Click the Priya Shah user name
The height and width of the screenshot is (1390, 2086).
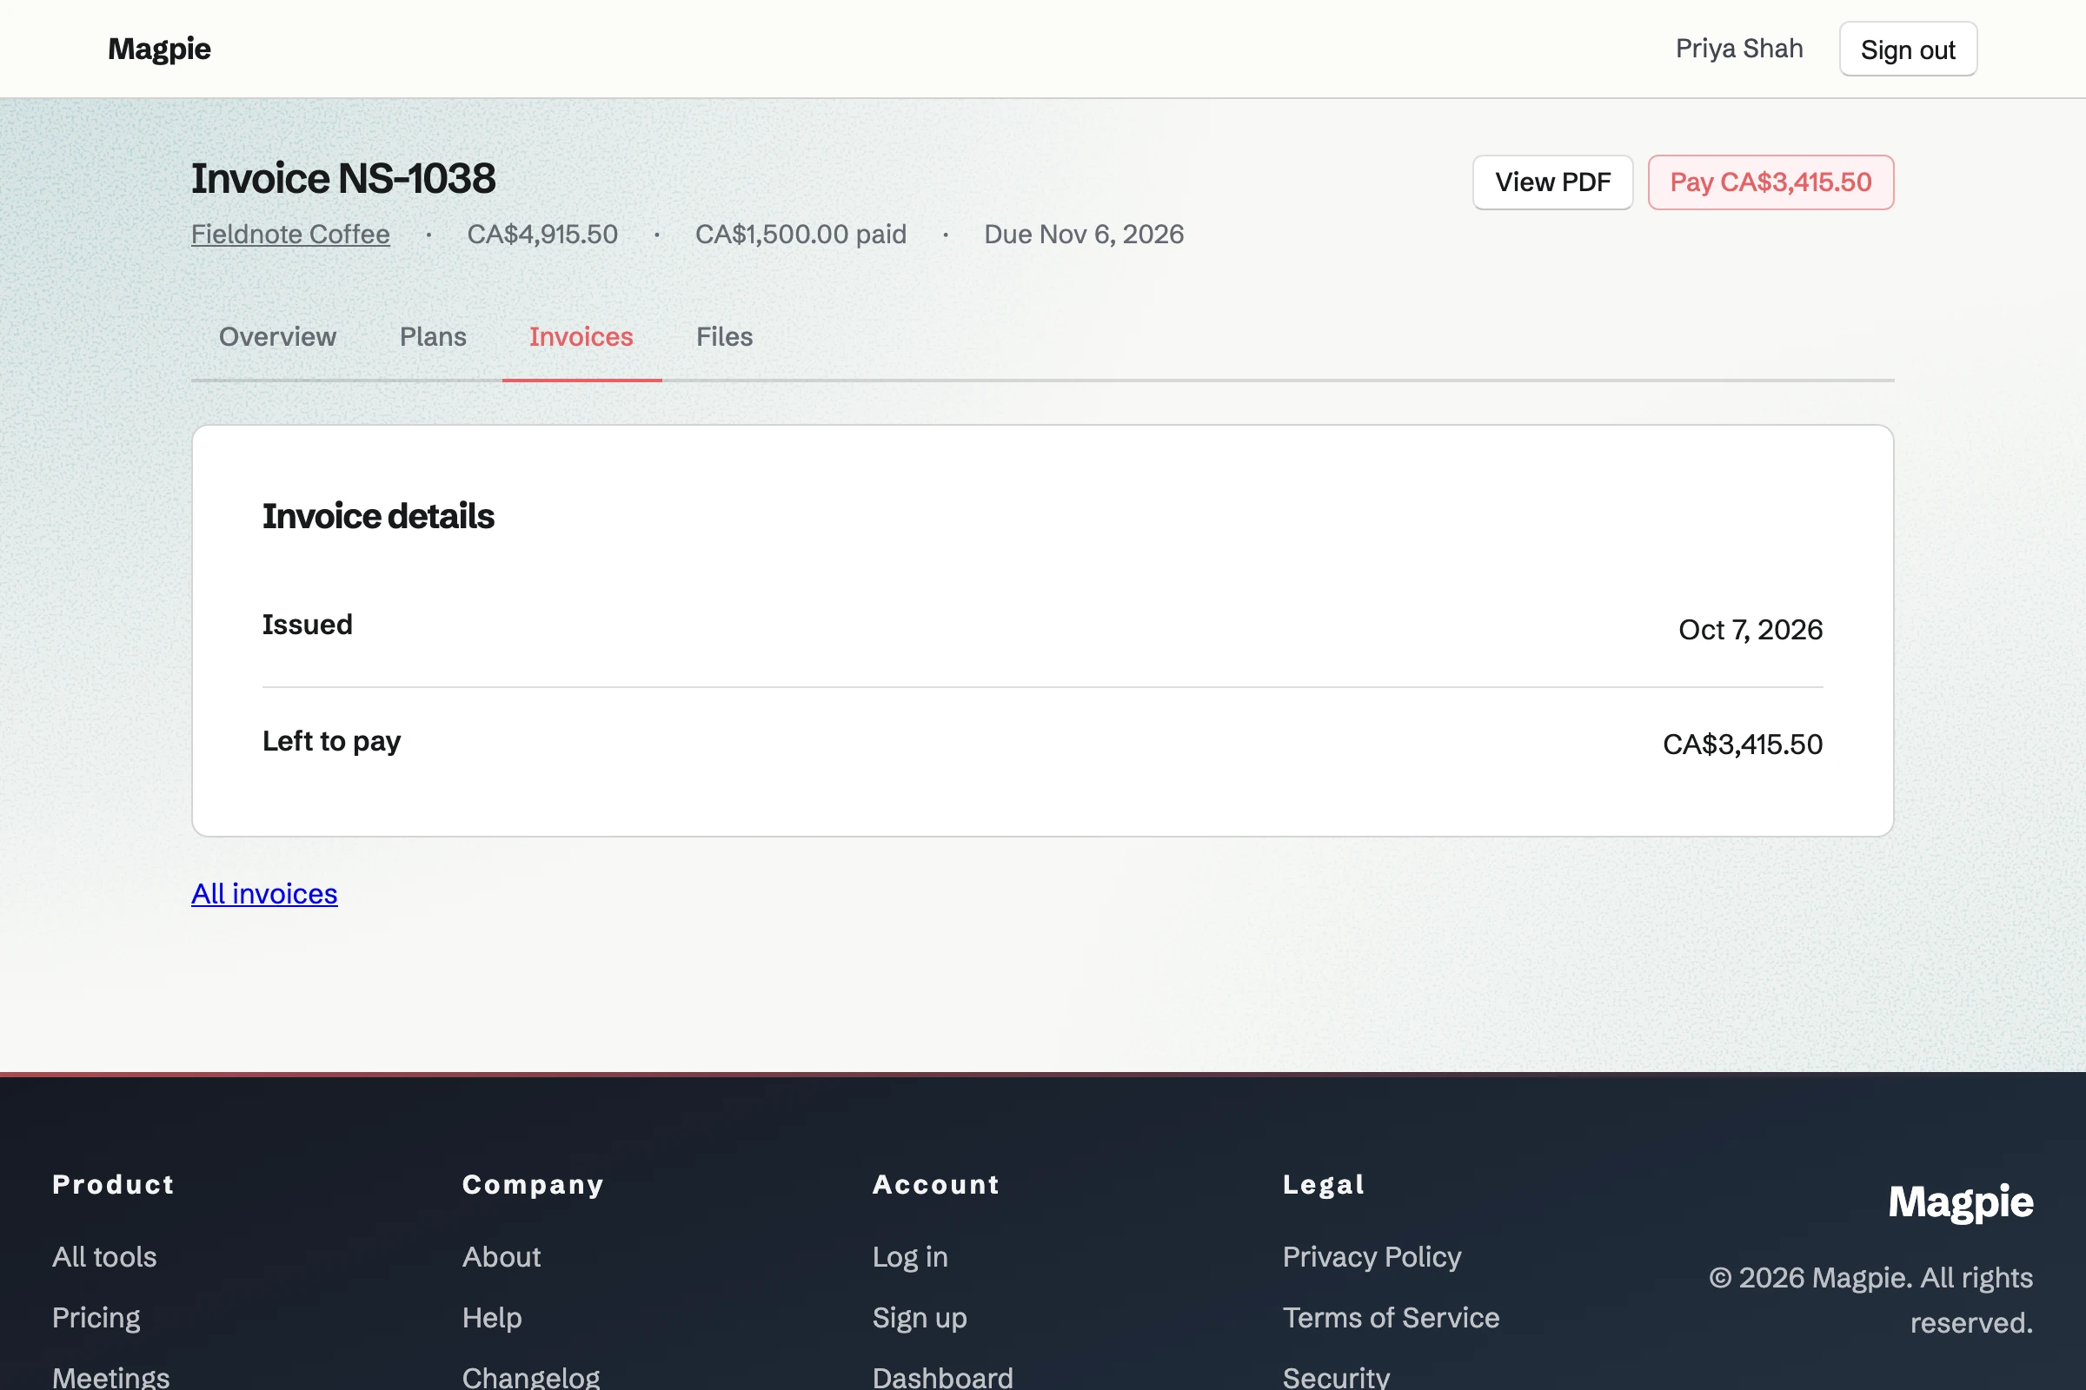pos(1738,49)
